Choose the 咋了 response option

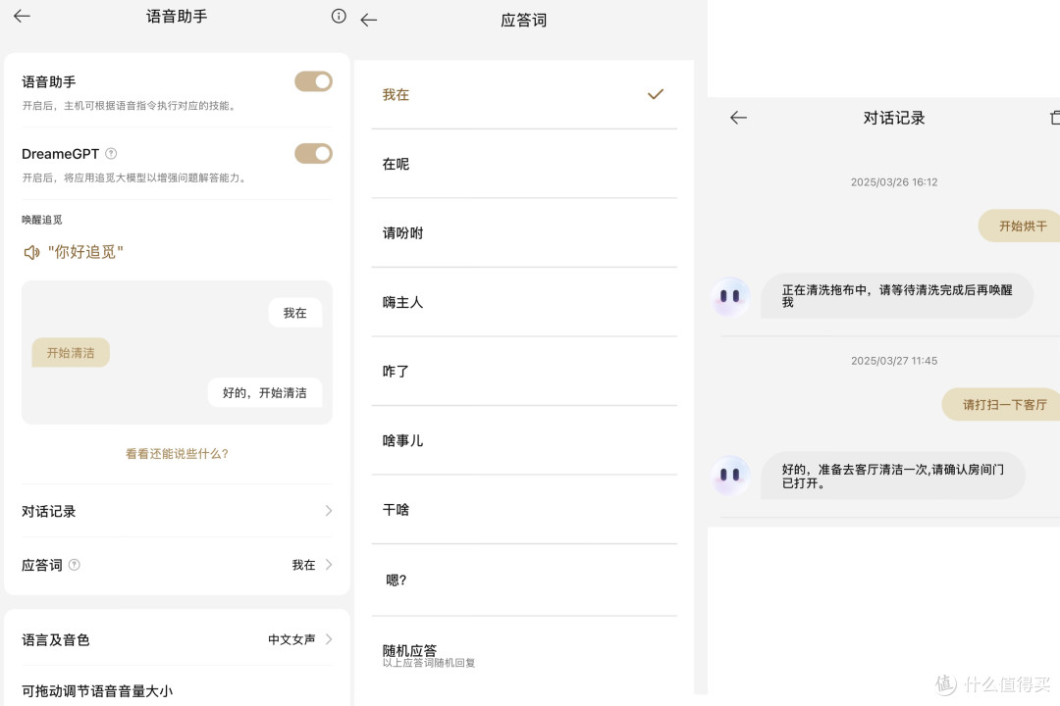(524, 372)
